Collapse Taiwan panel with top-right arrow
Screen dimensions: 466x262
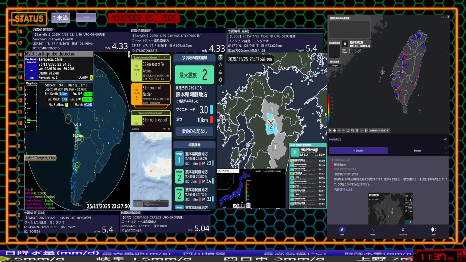[x=449, y=17]
